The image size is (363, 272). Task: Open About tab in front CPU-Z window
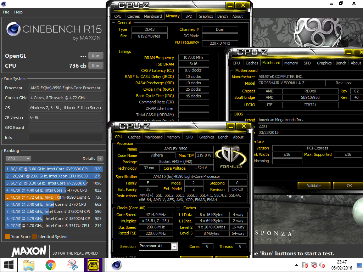(238, 137)
